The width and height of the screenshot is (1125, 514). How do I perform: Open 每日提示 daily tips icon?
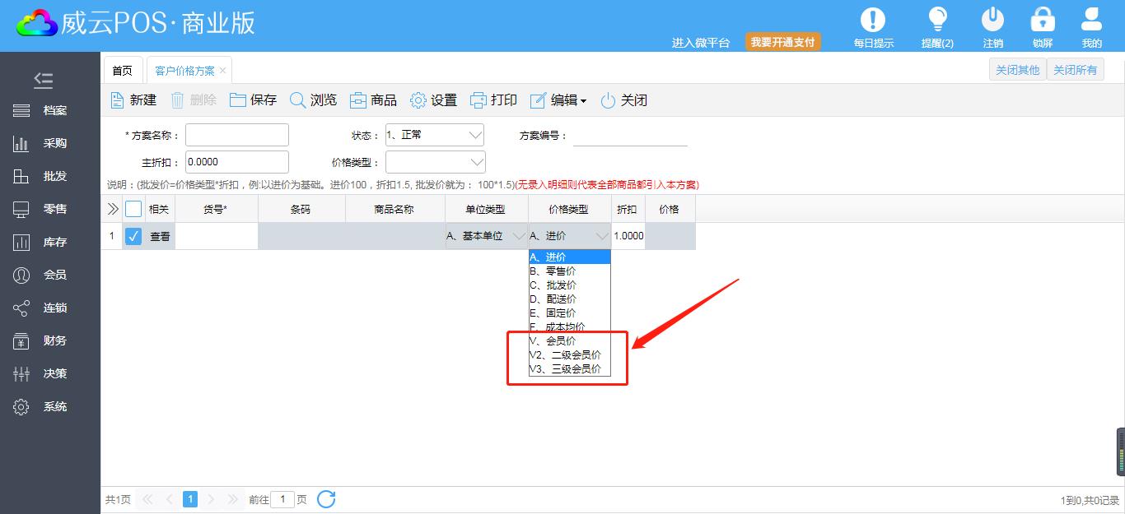click(x=873, y=20)
